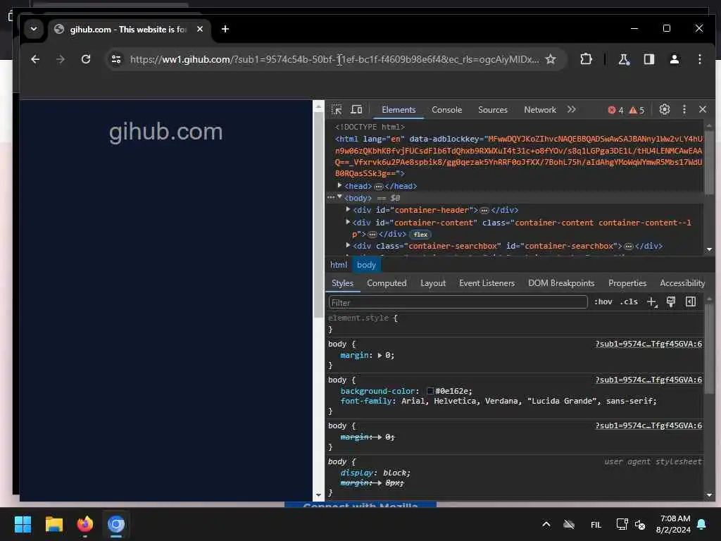Click the browser forward arrow

[61, 59]
